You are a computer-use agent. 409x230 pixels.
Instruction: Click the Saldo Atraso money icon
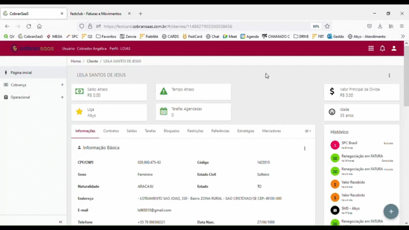79,92
